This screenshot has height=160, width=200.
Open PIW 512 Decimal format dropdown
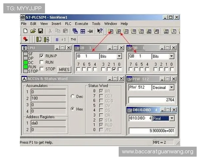pyautogui.click(x=172, y=87)
